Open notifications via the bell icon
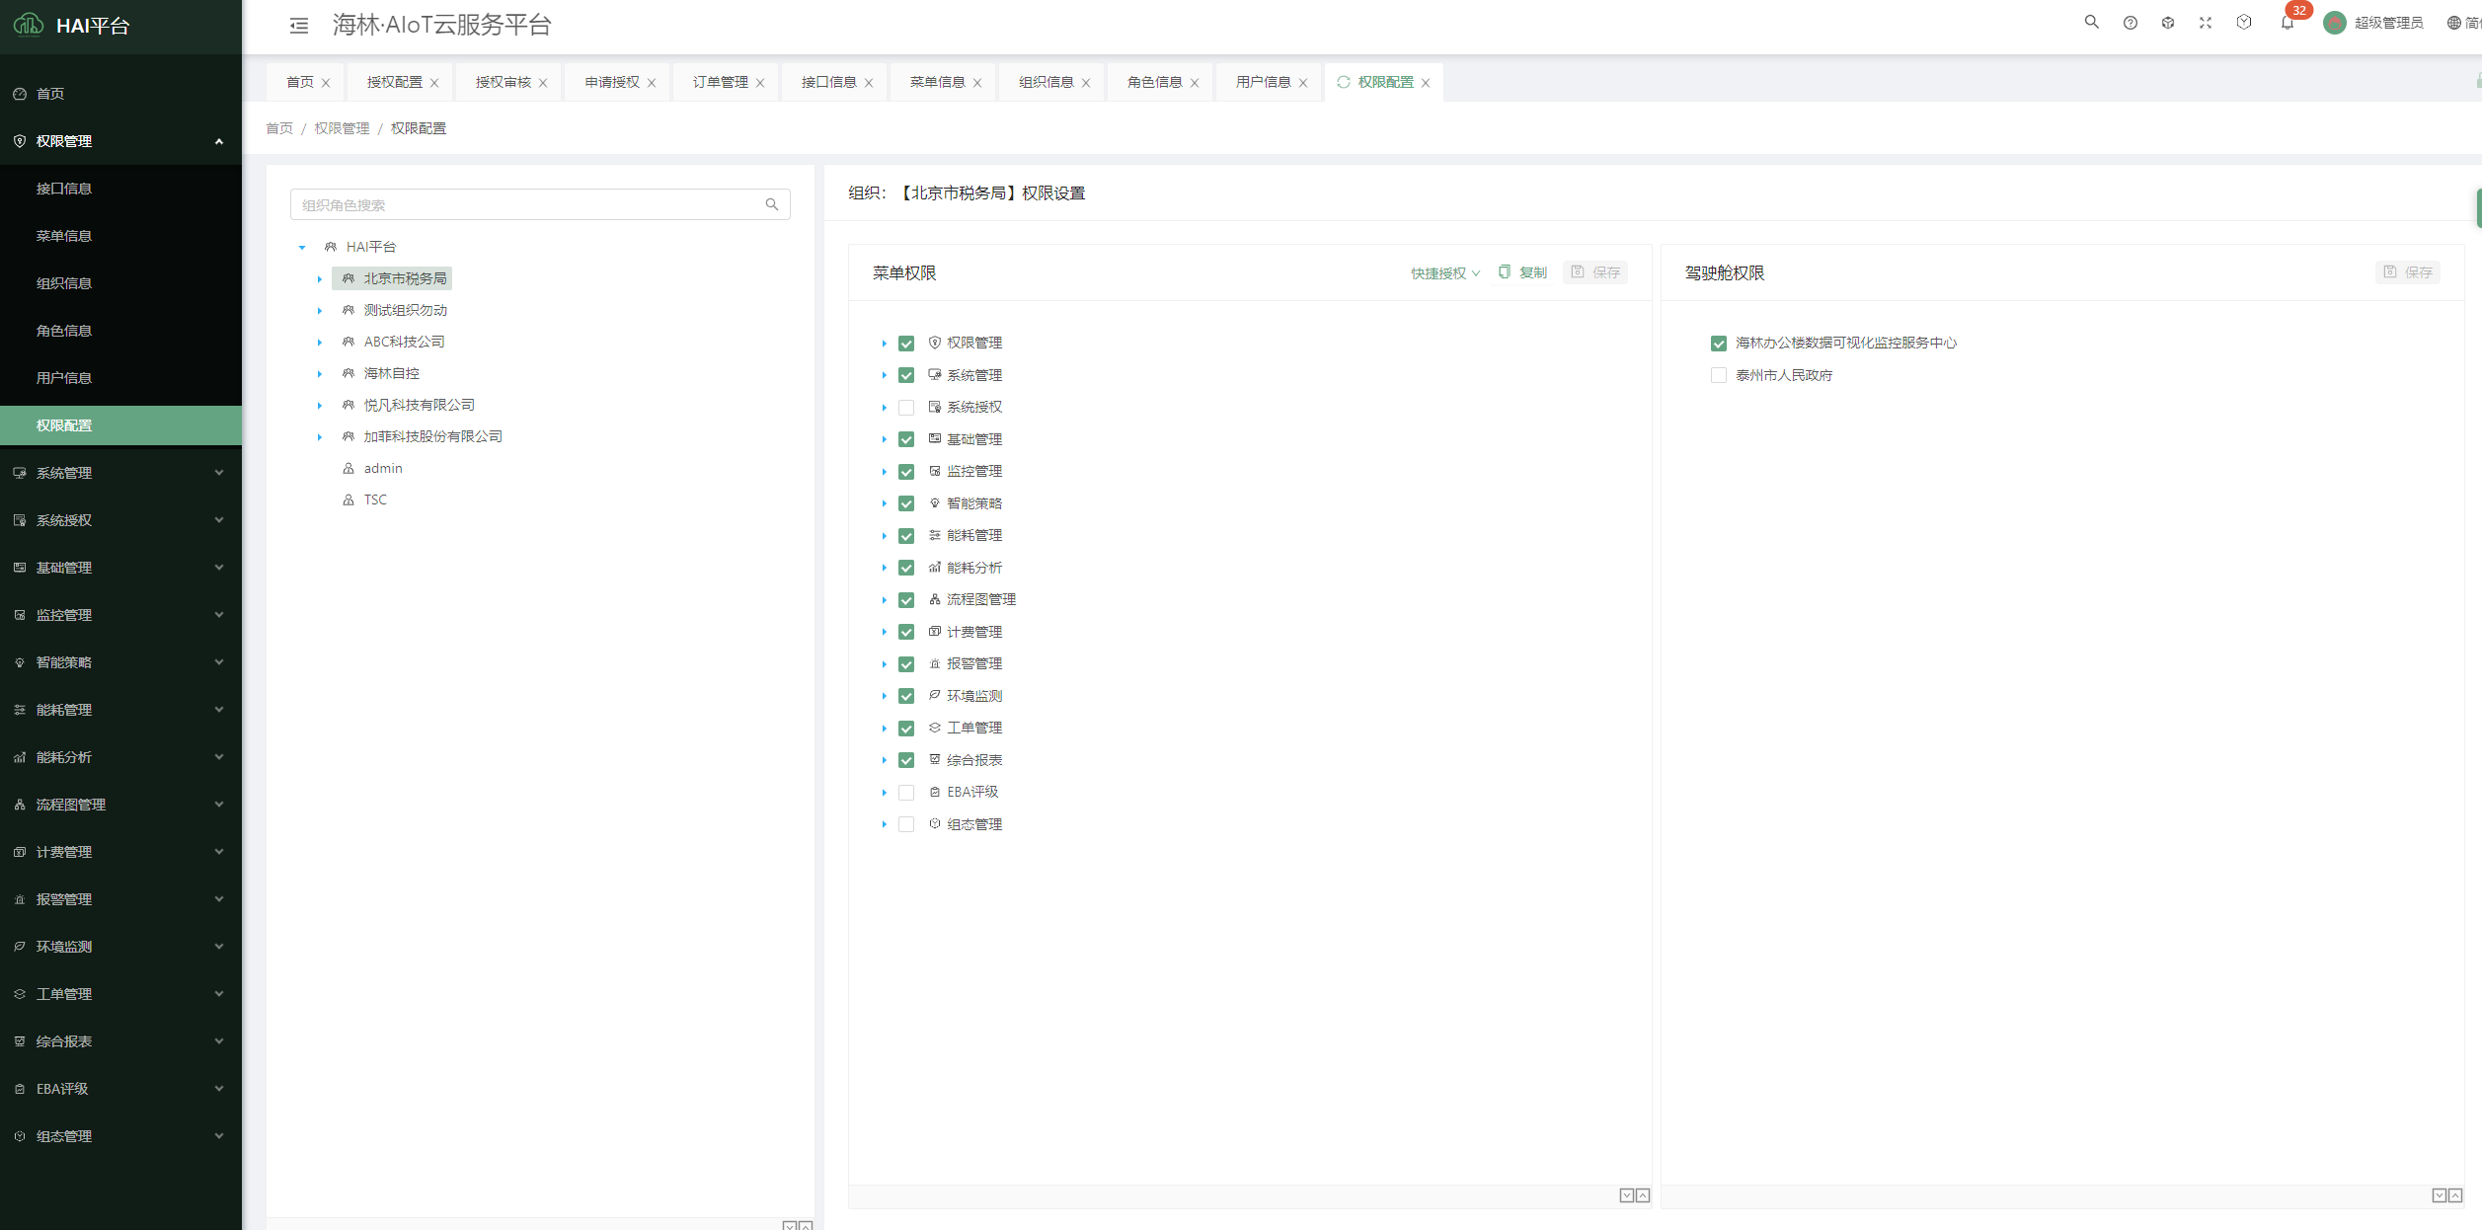 pyautogui.click(x=2287, y=23)
